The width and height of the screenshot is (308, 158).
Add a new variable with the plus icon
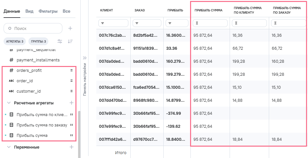pos(72,147)
